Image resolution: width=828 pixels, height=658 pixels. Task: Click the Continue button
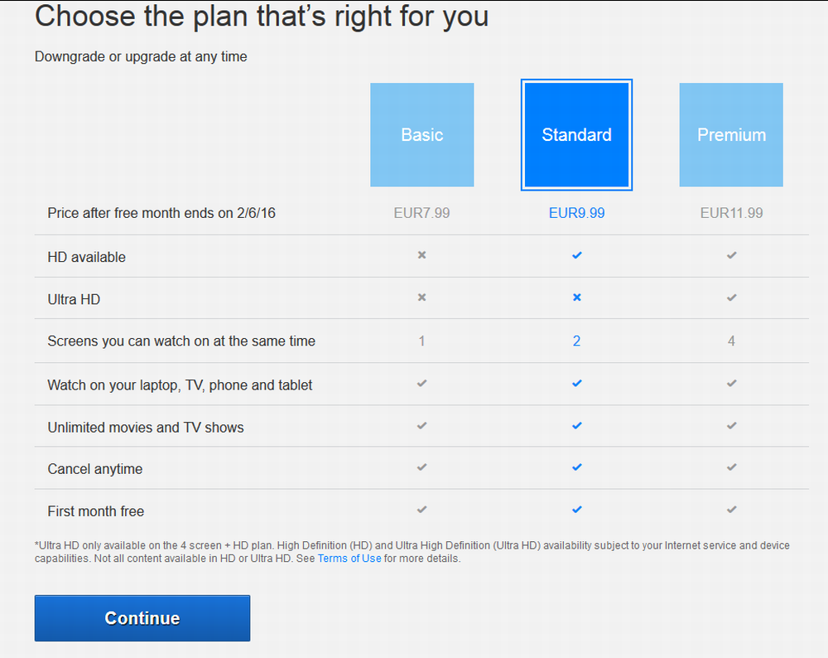pos(142,618)
